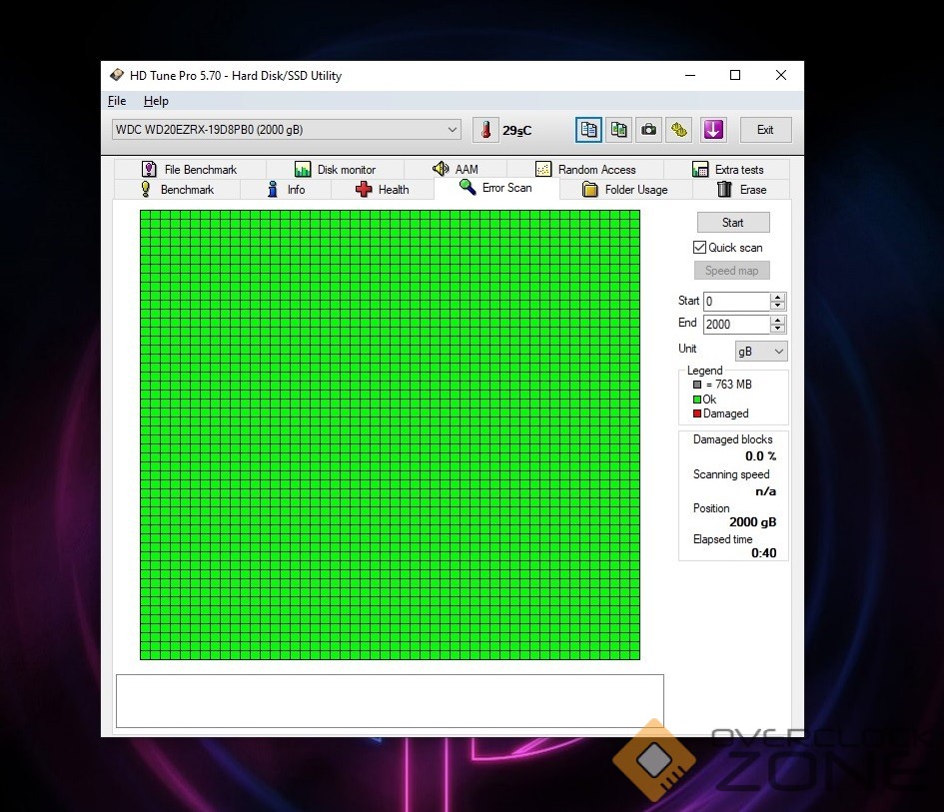This screenshot has width=944, height=812.
Task: Click inside the End position input field
Action: 735,325
